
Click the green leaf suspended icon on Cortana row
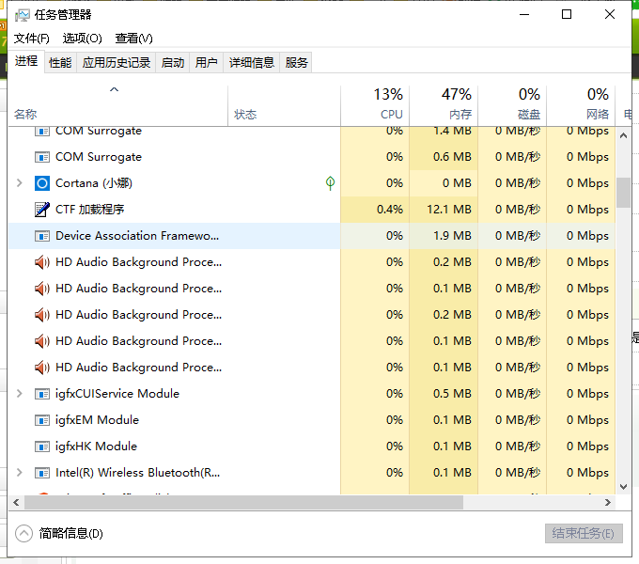coord(330,183)
